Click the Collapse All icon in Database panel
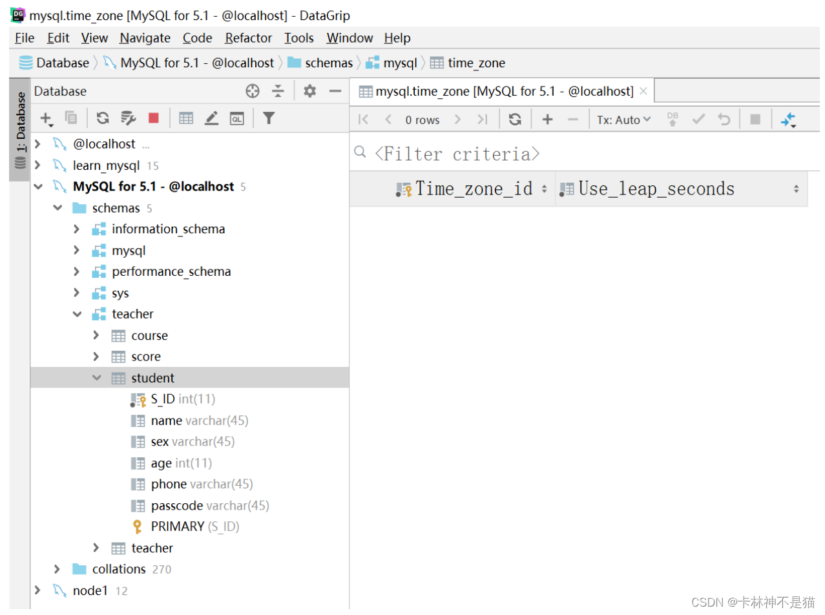This screenshot has height=615, width=825. [278, 91]
